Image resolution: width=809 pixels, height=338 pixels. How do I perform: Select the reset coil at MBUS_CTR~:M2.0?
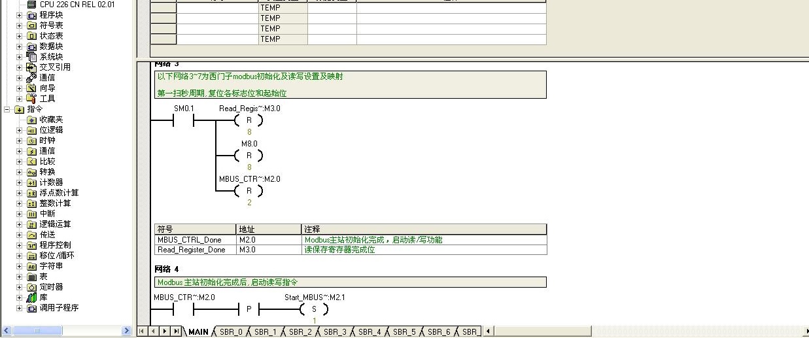(249, 191)
